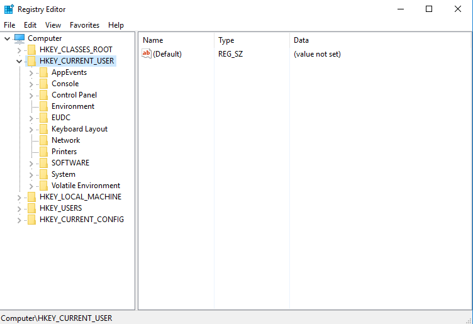Image resolution: width=473 pixels, height=324 pixels.
Task: Click the Registry Editor app icon in title bar
Action: pos(9,9)
